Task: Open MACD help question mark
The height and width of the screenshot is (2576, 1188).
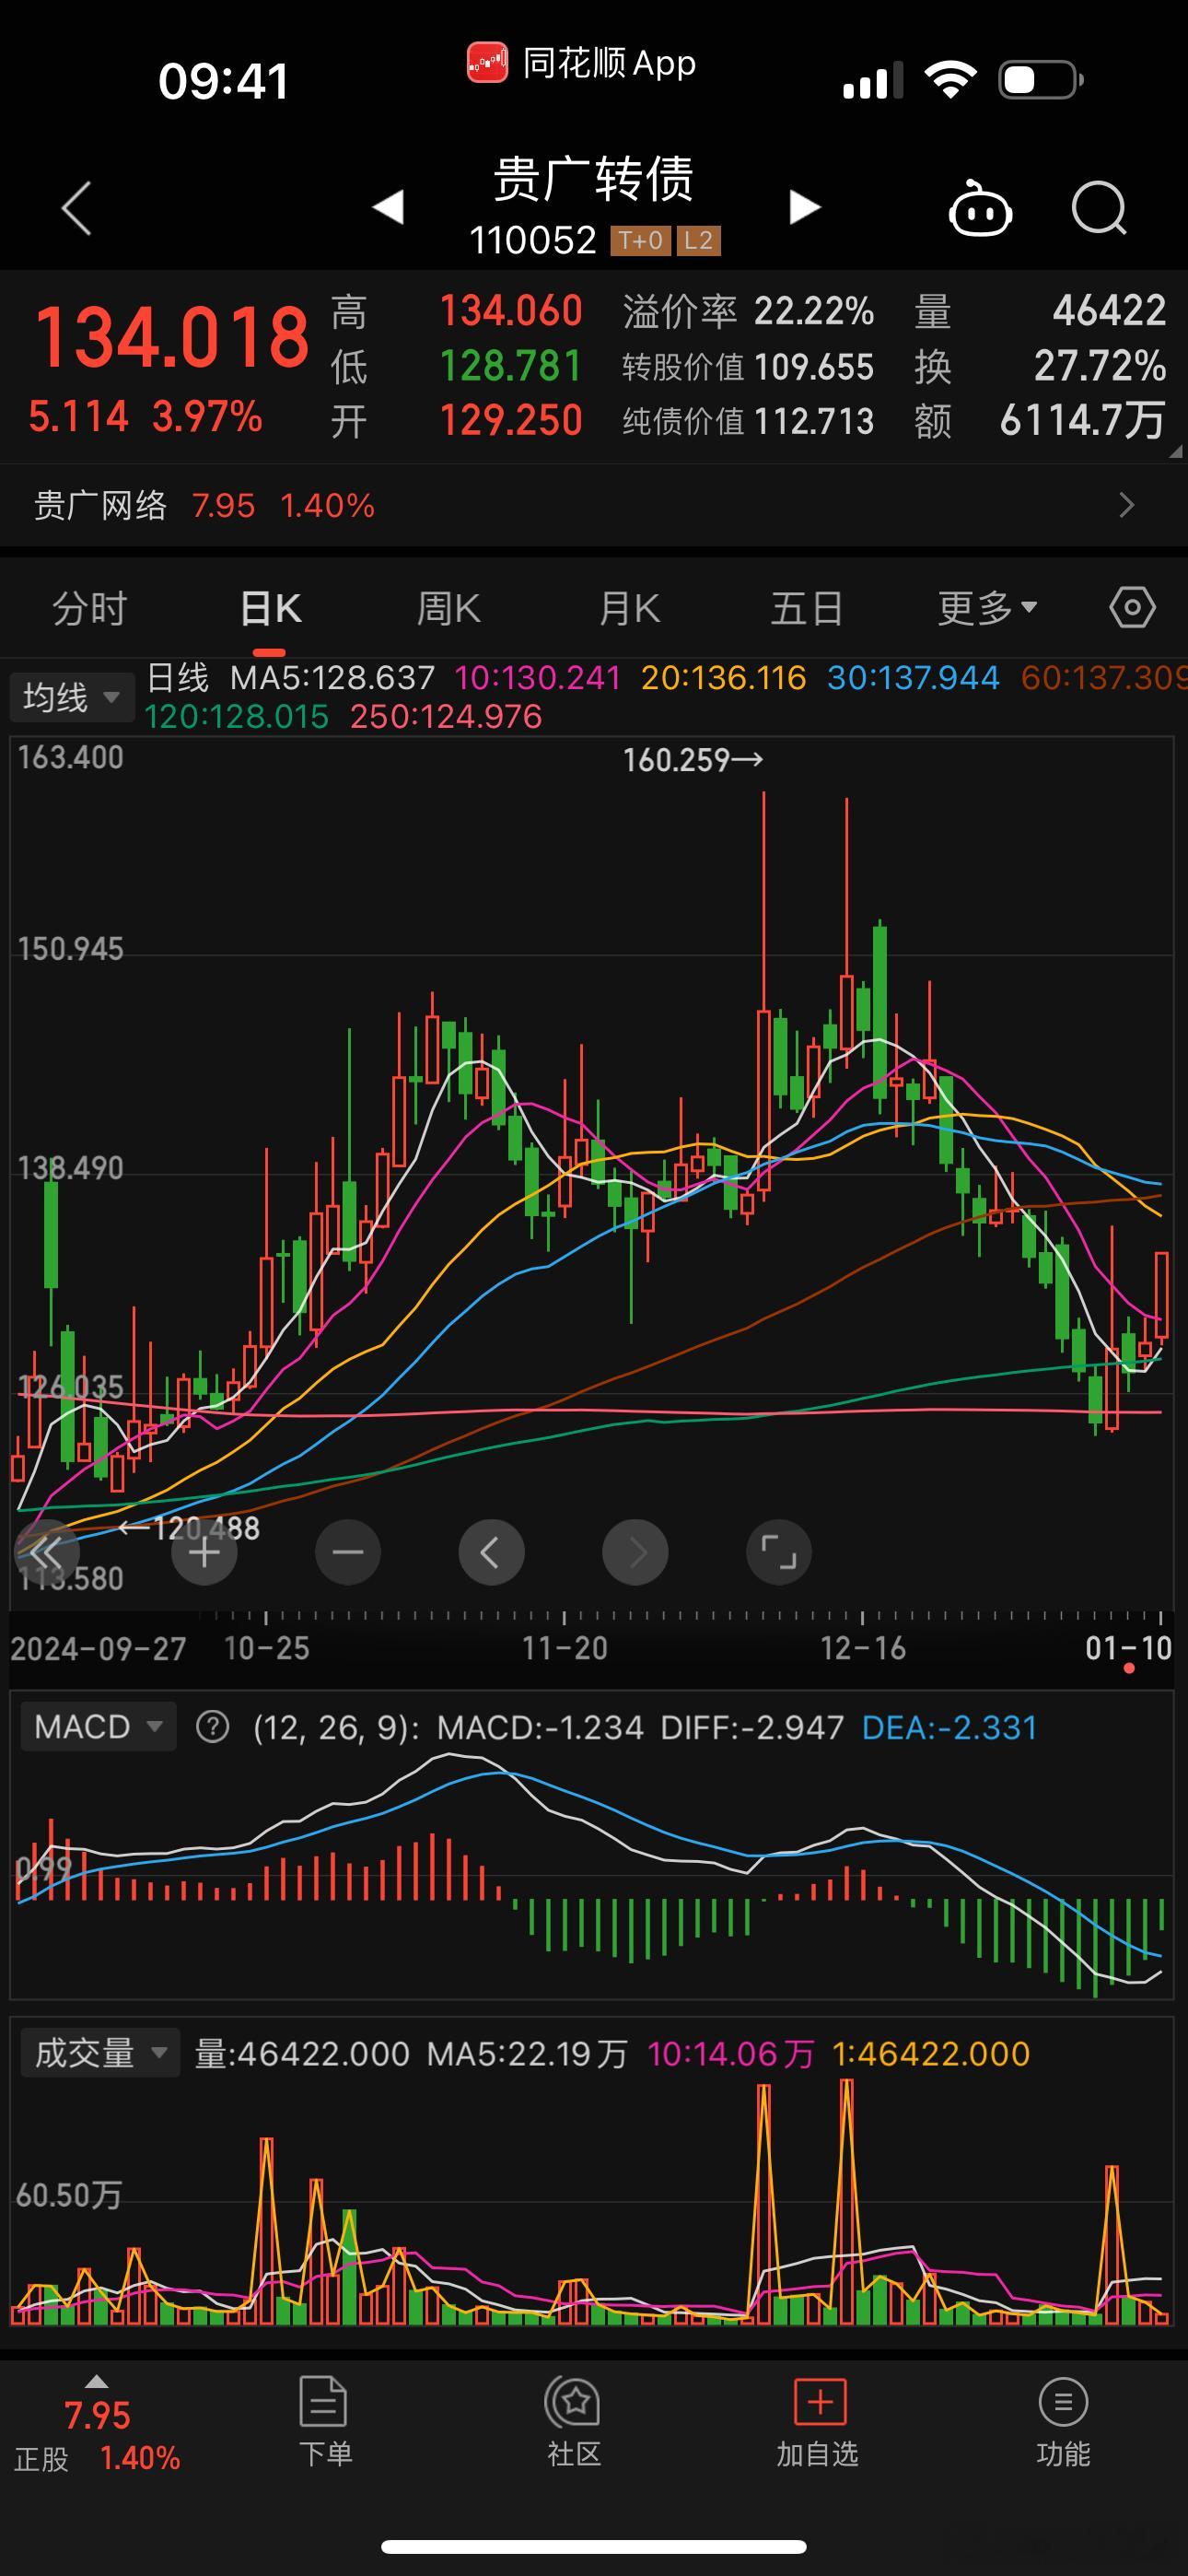Action: (x=212, y=1727)
